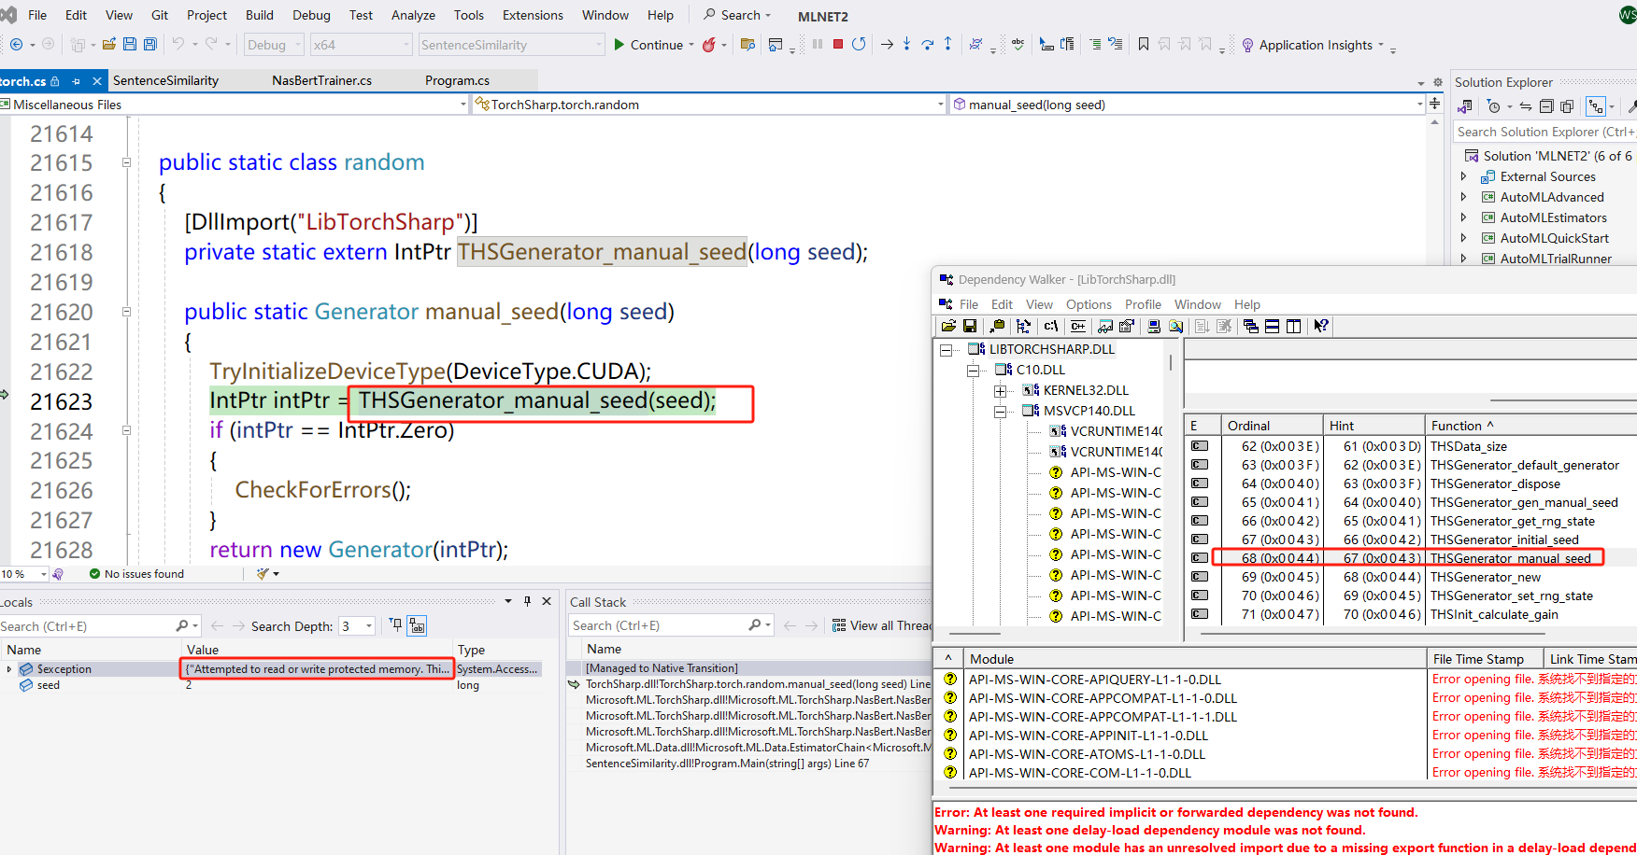Select the AutoMLQuickStart project

1554,238
